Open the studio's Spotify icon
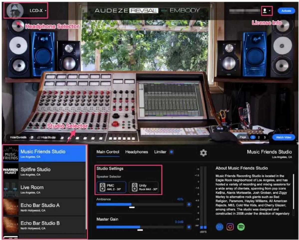 click(x=241, y=227)
